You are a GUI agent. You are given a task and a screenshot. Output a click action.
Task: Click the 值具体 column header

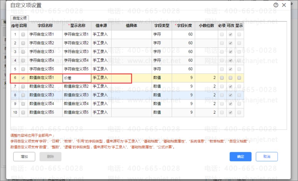pos(131,26)
